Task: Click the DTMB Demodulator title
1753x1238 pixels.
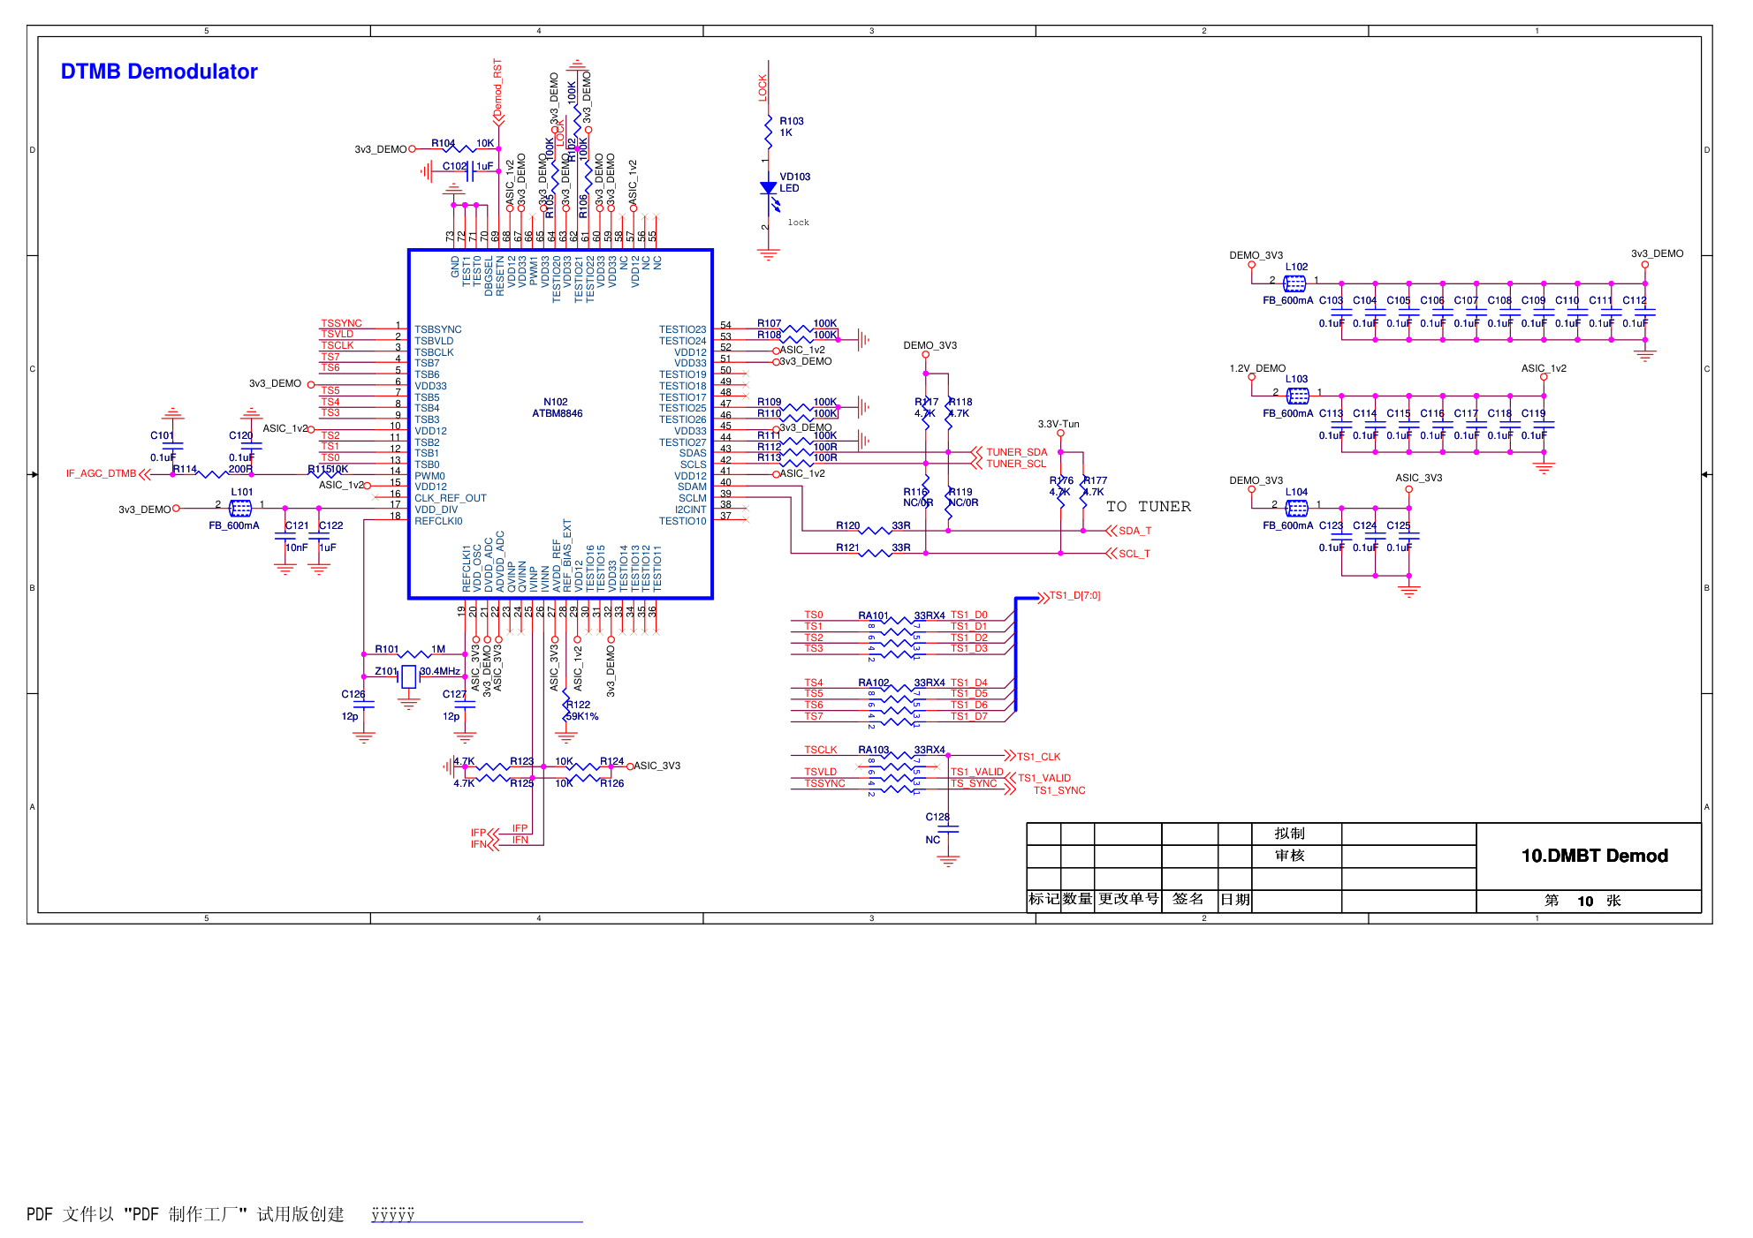Action: click(x=159, y=72)
